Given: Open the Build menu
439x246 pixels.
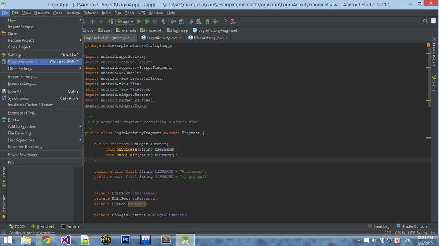Looking at the screenshot, I should coord(106,13).
